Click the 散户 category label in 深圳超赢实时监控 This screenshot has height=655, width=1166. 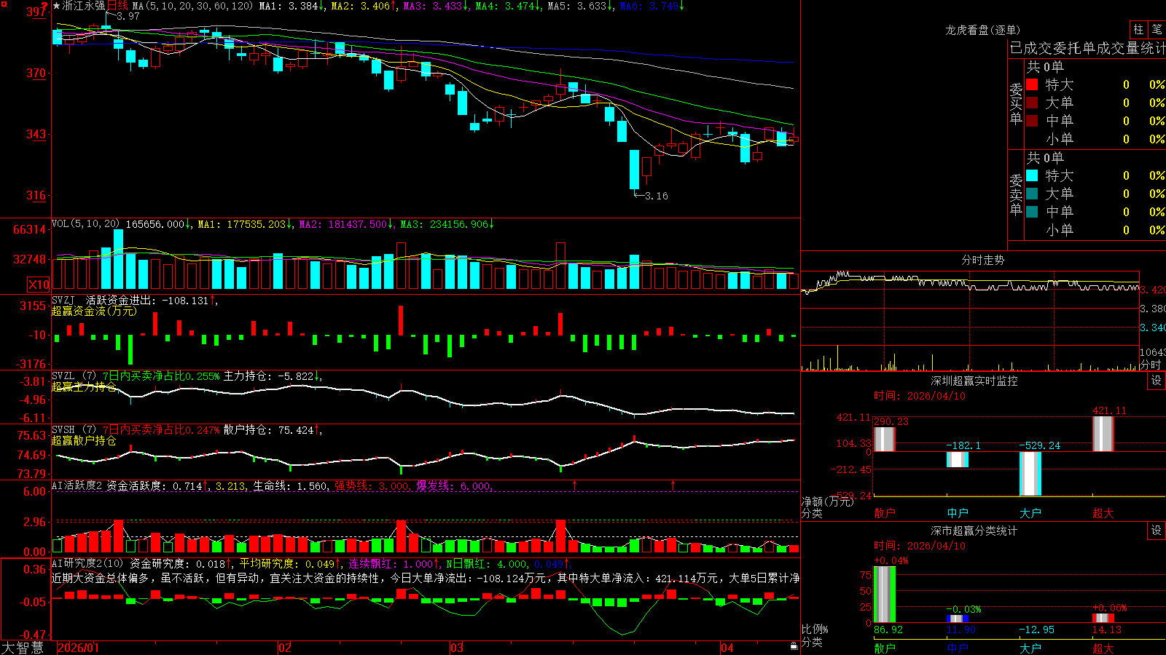[885, 513]
